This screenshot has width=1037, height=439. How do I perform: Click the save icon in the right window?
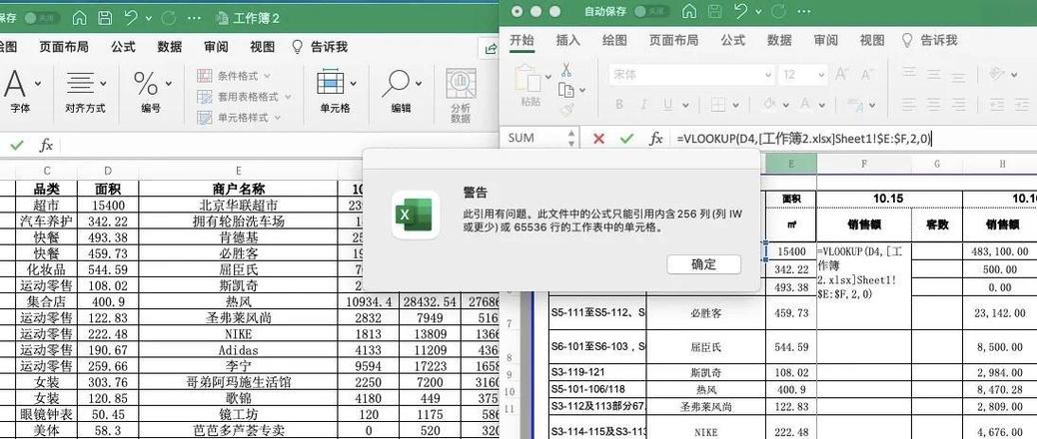click(714, 11)
